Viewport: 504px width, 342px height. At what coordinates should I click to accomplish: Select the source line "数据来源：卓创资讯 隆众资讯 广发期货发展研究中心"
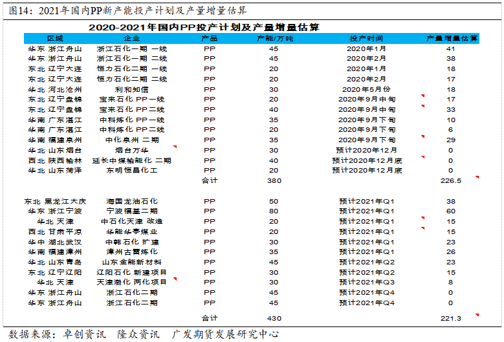pyautogui.click(x=144, y=334)
